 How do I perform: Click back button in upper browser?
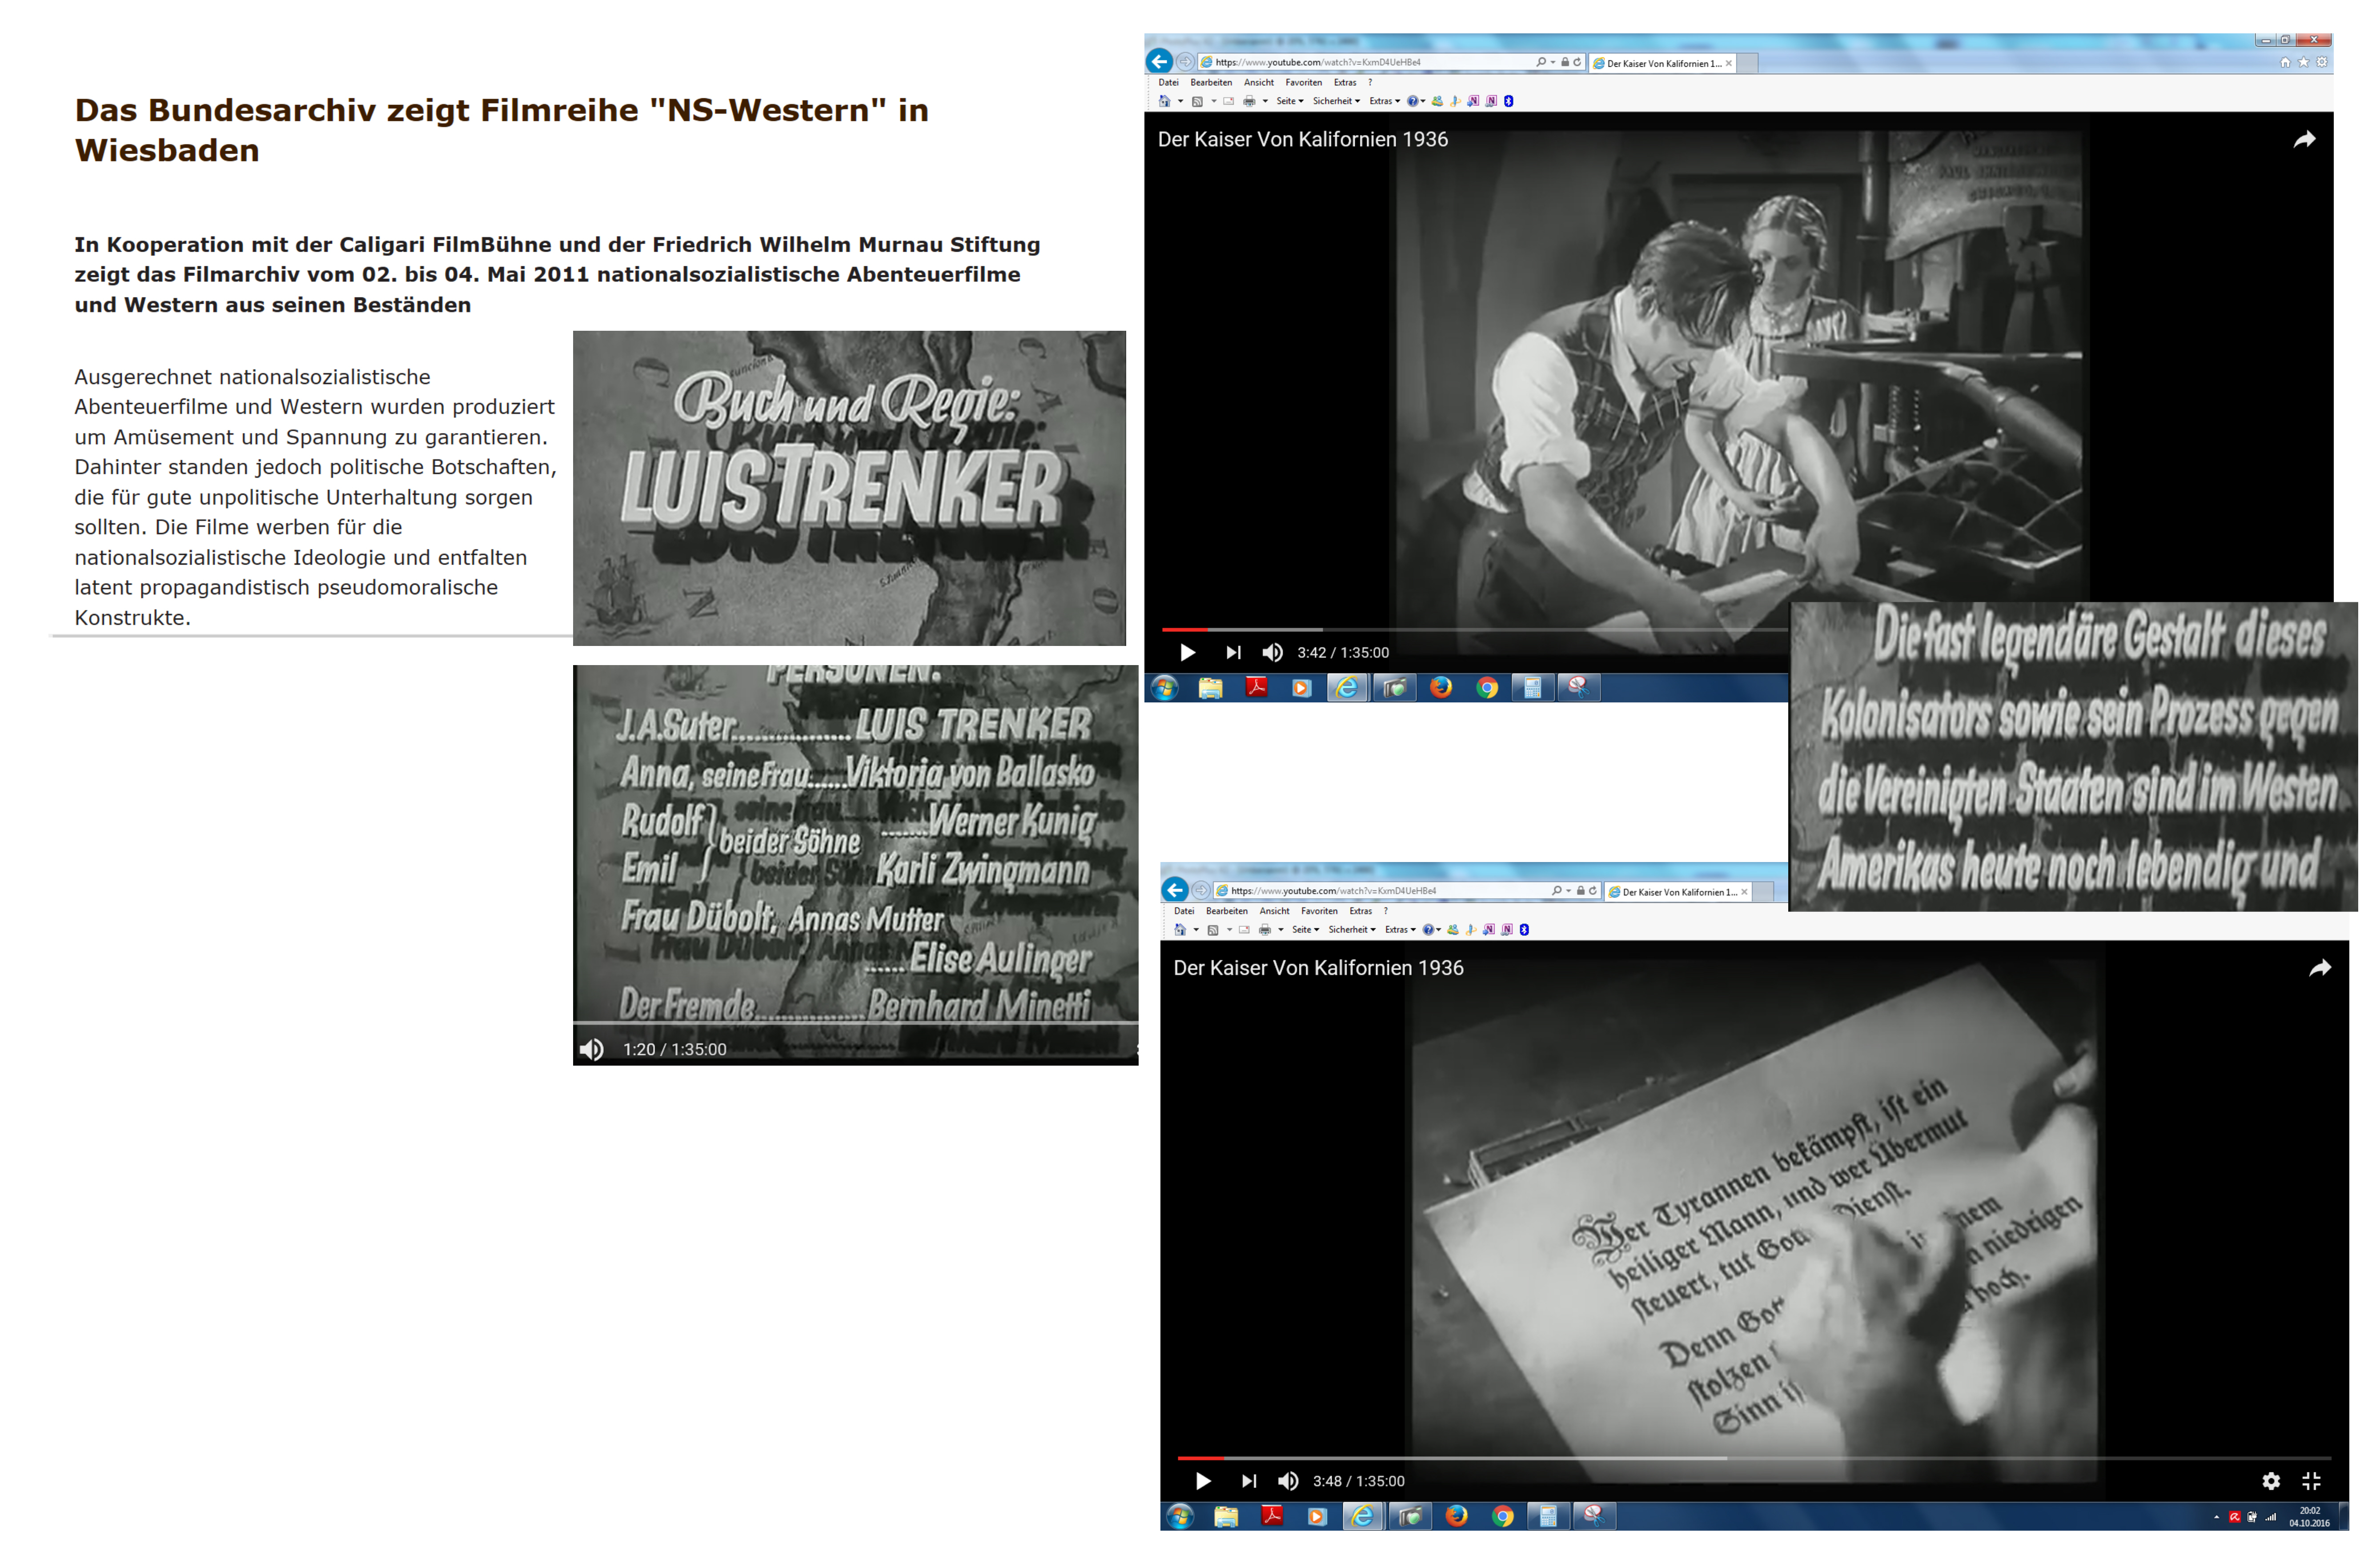(1159, 61)
